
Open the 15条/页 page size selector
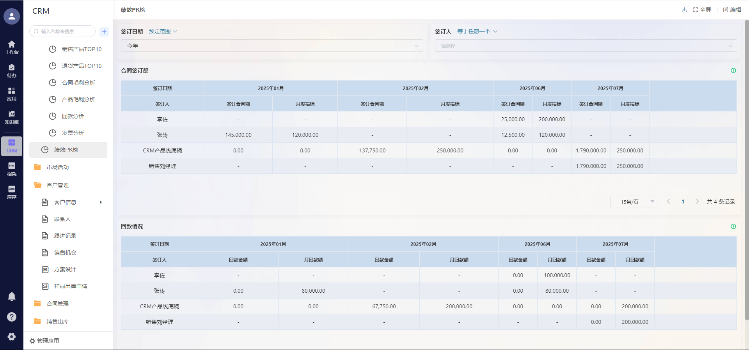pos(634,202)
